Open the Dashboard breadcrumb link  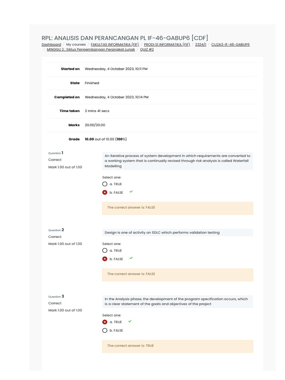click(x=51, y=45)
